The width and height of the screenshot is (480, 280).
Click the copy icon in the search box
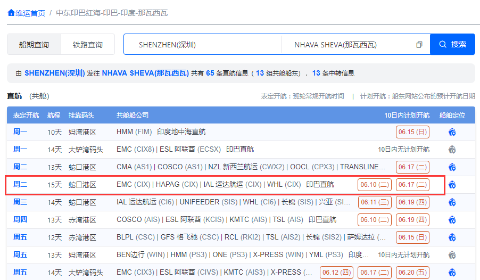point(419,45)
